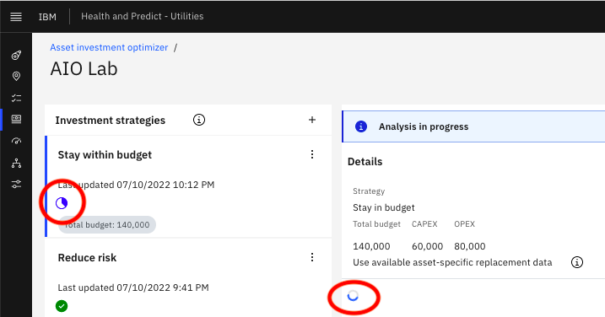Open the location pin icon in sidebar
This screenshot has height=317, width=605.
coord(16,76)
